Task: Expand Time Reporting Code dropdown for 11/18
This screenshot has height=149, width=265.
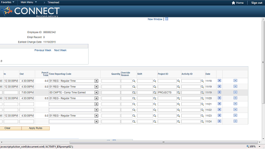Action: tap(96, 81)
